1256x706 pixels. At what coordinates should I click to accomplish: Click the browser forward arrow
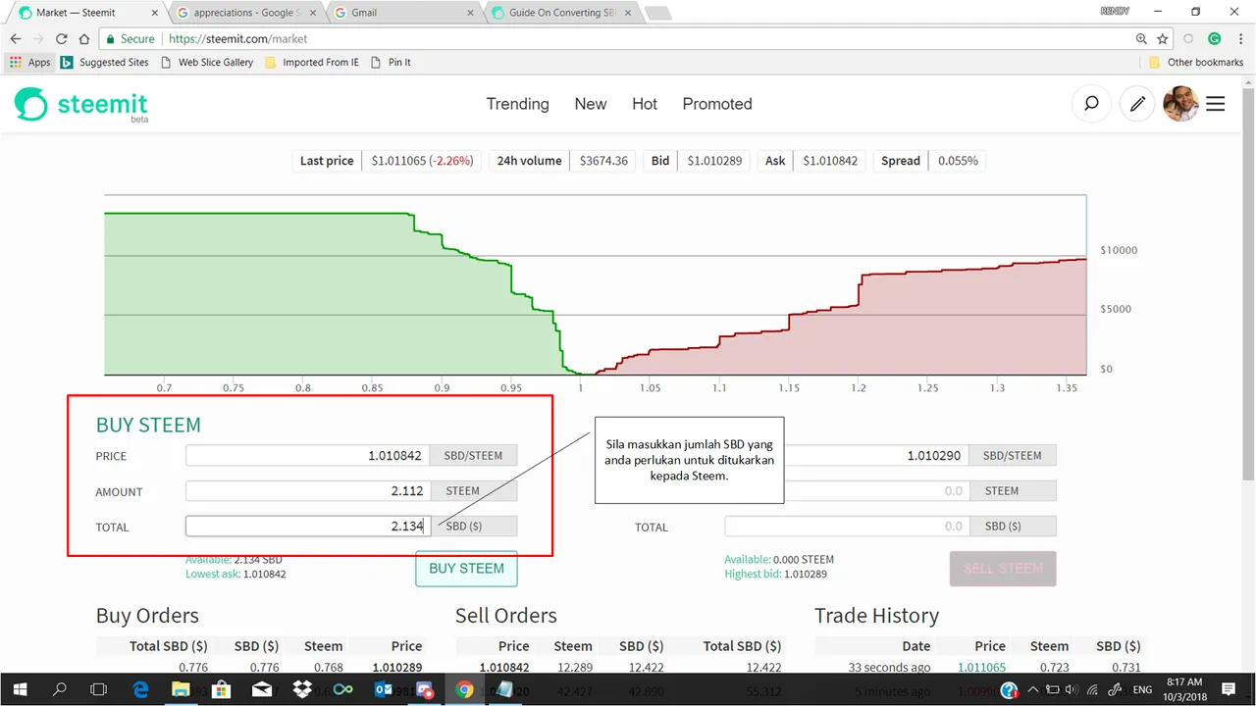pos(38,39)
